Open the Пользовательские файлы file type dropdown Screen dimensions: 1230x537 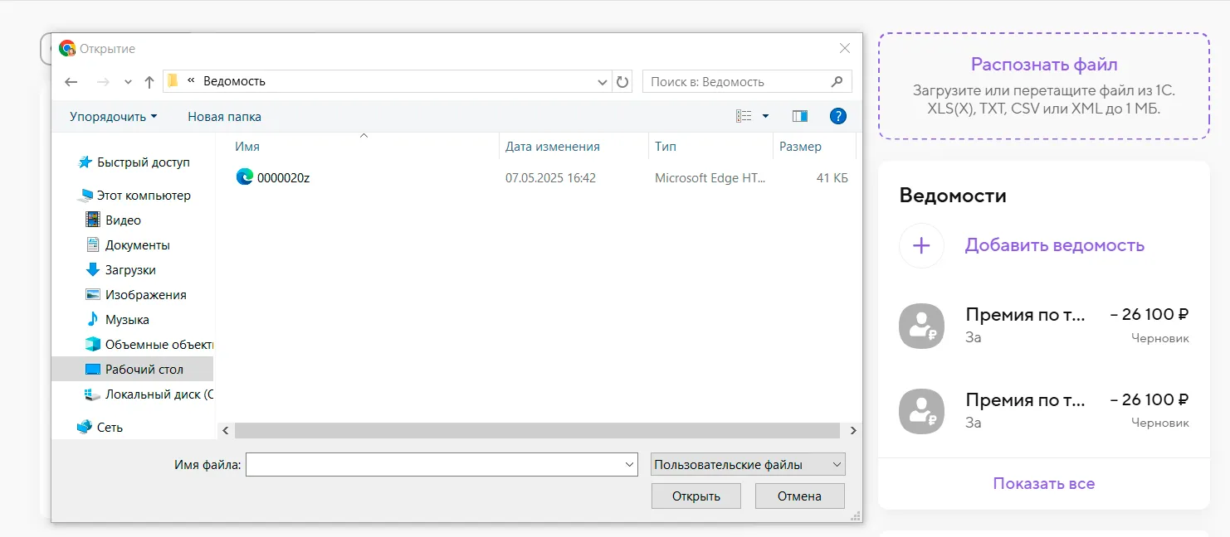coord(748,465)
